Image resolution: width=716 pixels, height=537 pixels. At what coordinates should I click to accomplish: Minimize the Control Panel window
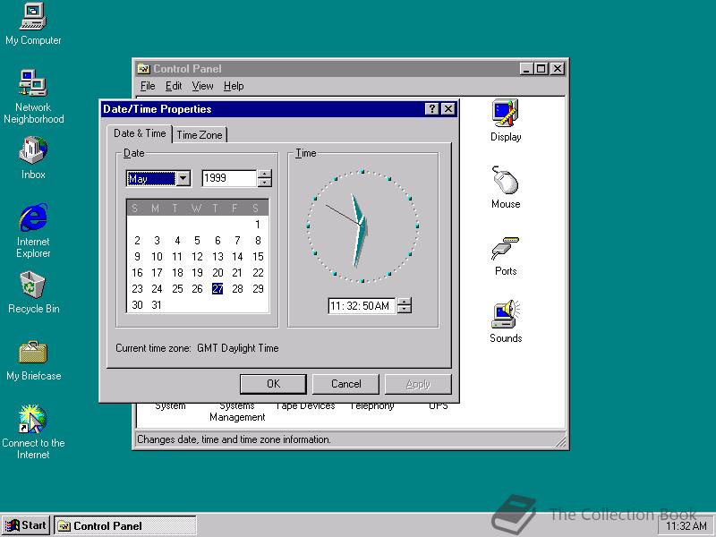526,69
